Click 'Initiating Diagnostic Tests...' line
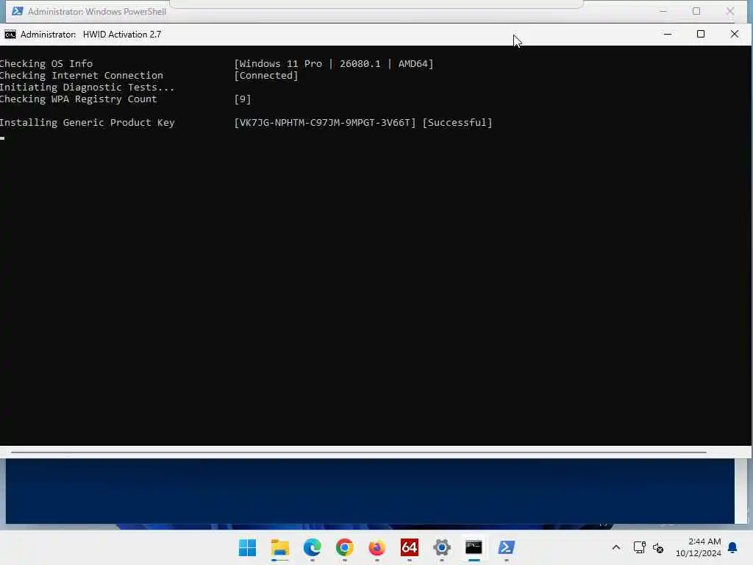The width and height of the screenshot is (753, 565). (x=87, y=87)
